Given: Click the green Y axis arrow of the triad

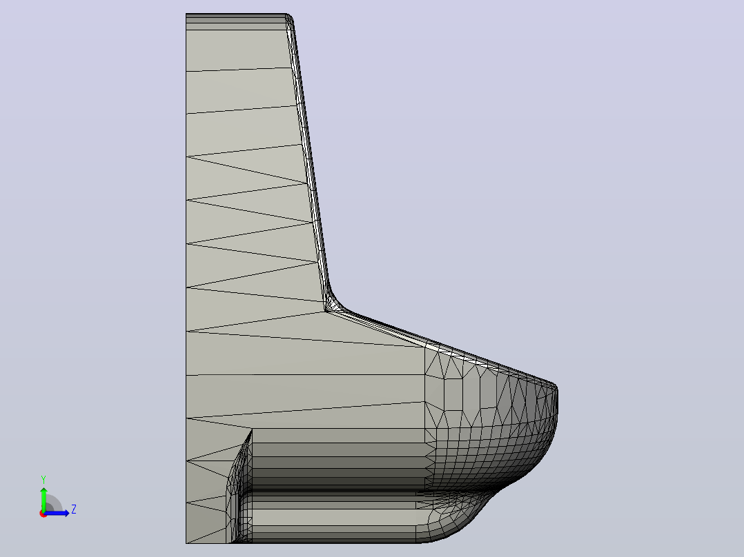Looking at the screenshot, I should tap(43, 499).
